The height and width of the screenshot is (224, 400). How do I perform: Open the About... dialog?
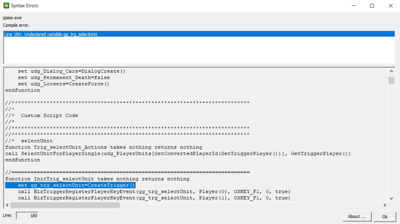356,217
